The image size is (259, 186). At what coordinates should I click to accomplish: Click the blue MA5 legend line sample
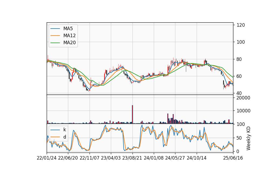click(55, 29)
